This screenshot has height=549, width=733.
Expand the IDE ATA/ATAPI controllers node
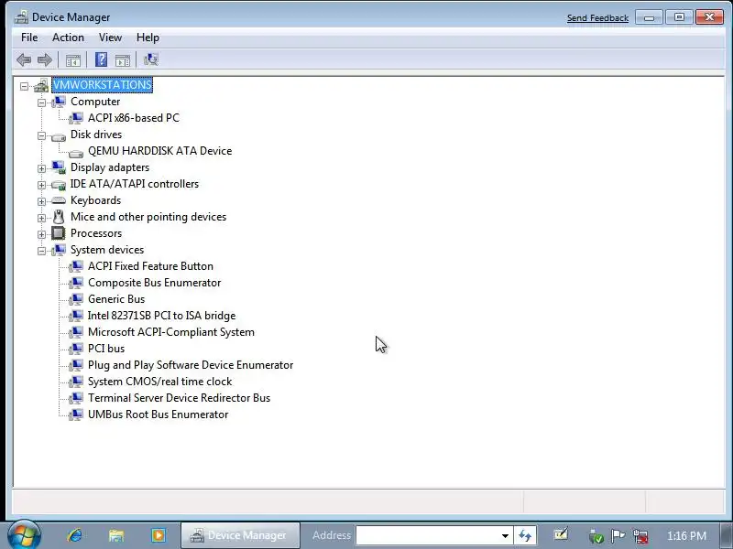[41, 186]
